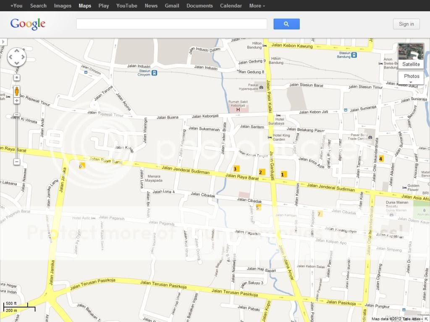This screenshot has width=430, height=322.
Task: Click the 500 ft / 200 m scale bar
Action: point(19,307)
